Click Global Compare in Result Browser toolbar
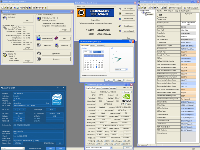The image size is (200, 150). [x=175, y=8]
